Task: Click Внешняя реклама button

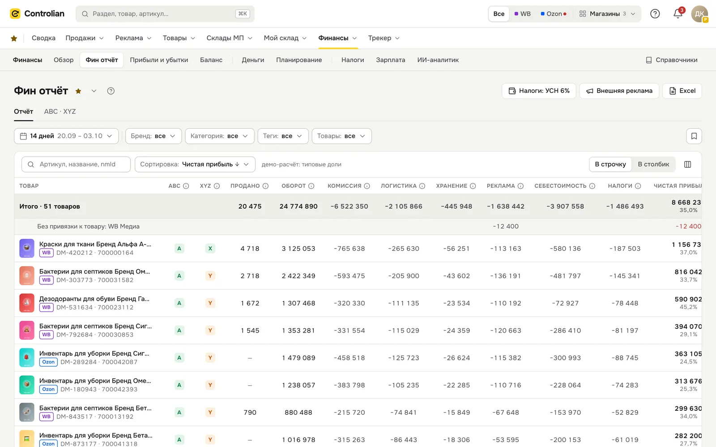Action: 619,91
